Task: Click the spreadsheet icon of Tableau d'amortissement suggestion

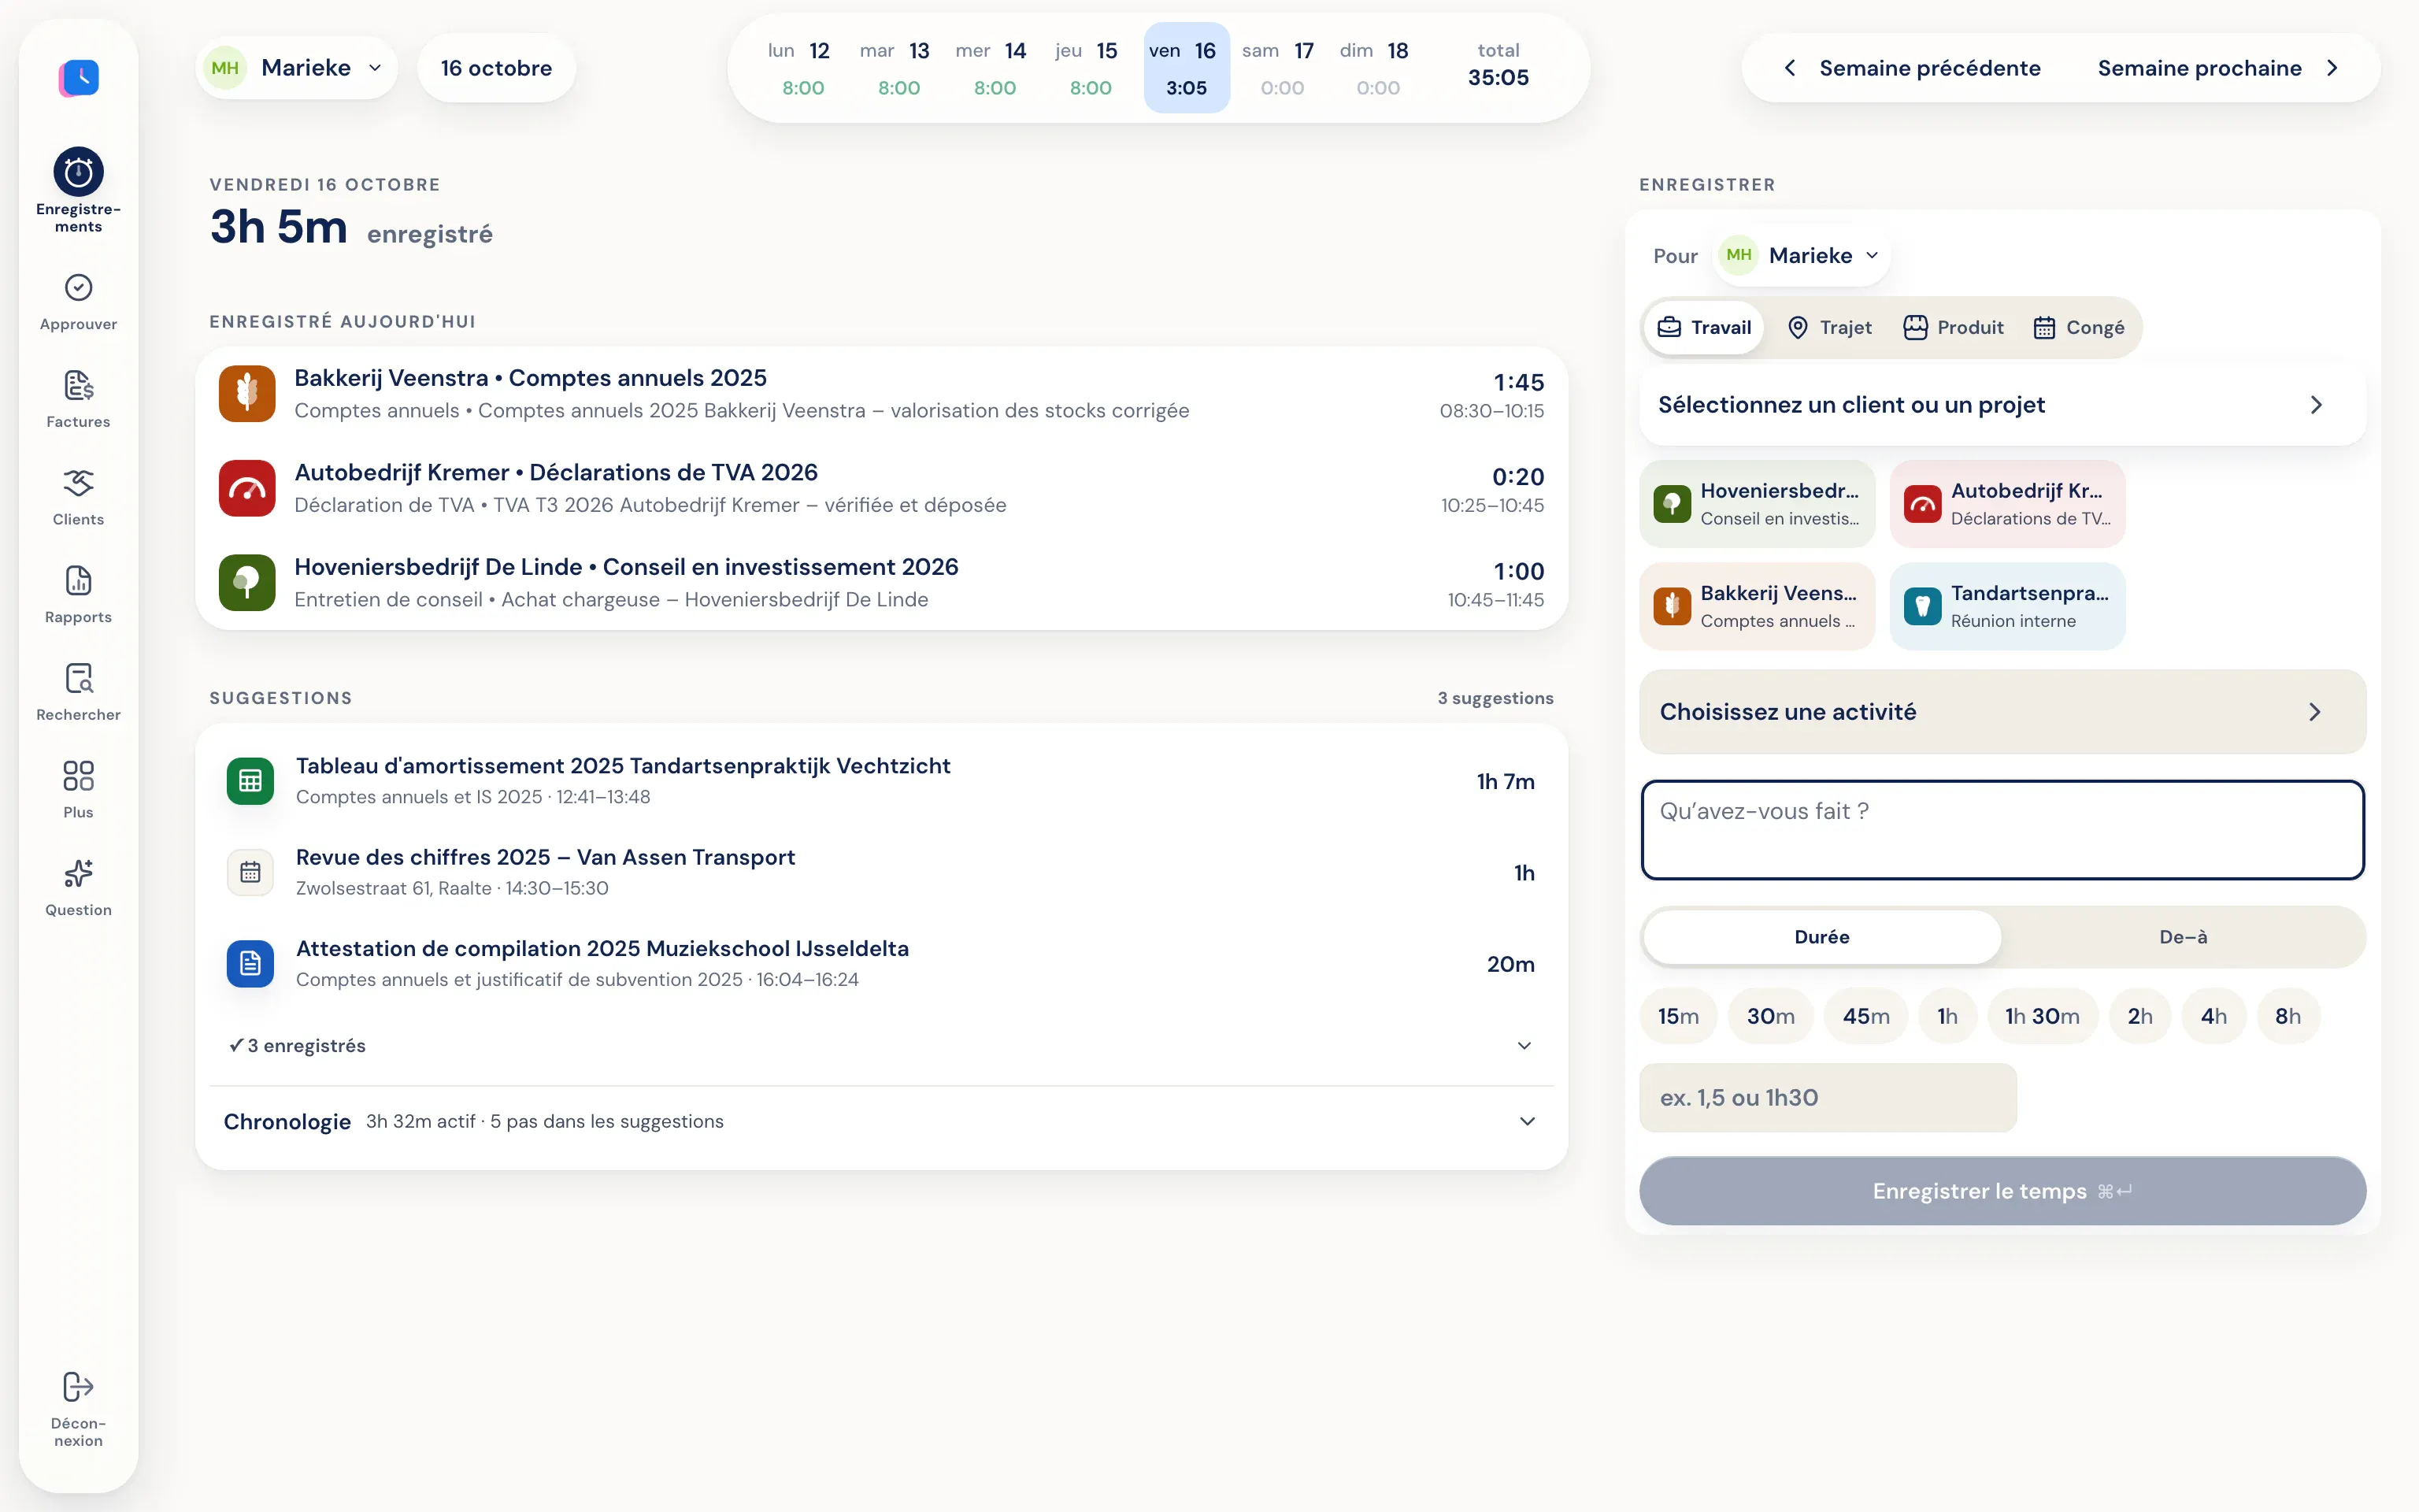Action: [x=250, y=781]
